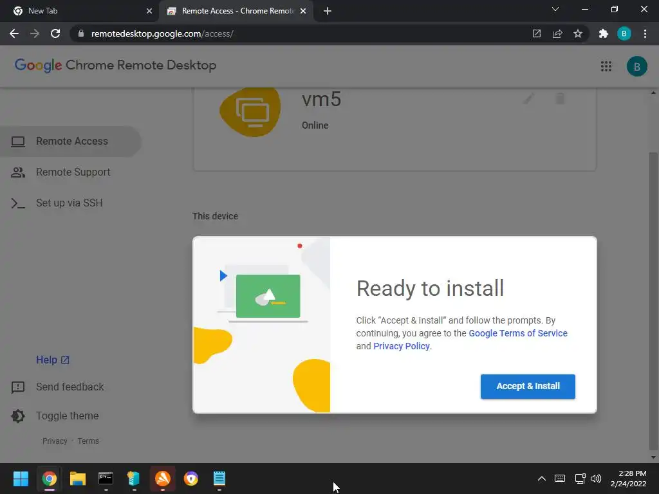Click open-in-app icon in address bar
Screen dimensions: 659x494
pyautogui.click(x=536, y=33)
